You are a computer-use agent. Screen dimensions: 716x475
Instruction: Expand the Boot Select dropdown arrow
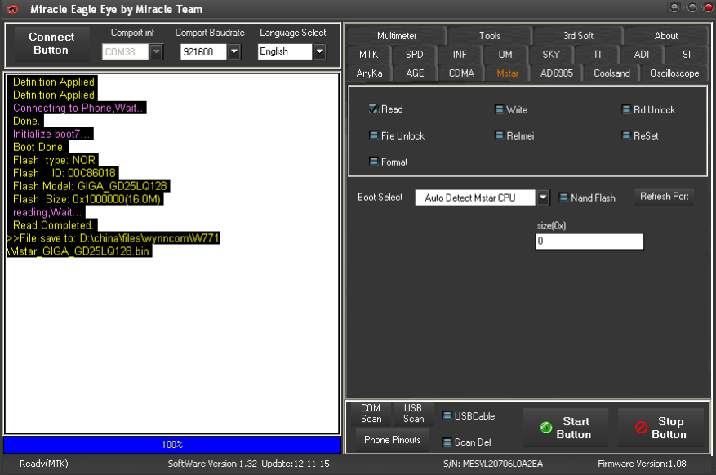pyautogui.click(x=542, y=198)
